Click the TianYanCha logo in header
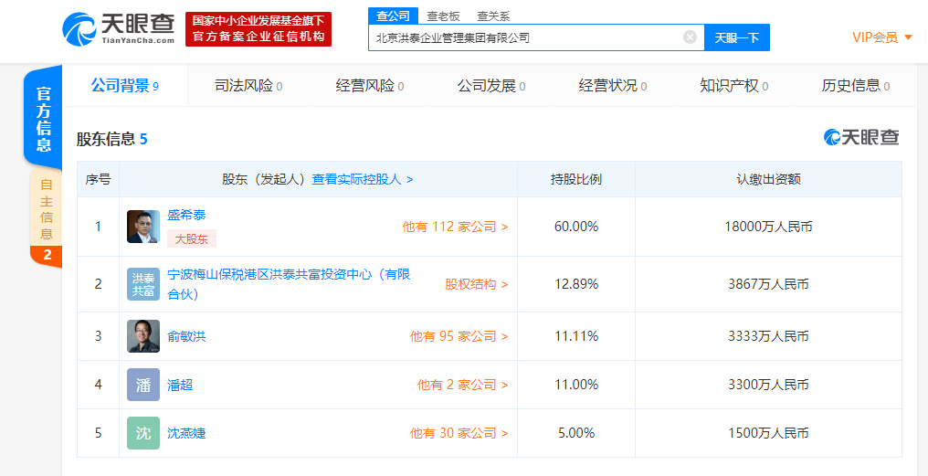 119,28
